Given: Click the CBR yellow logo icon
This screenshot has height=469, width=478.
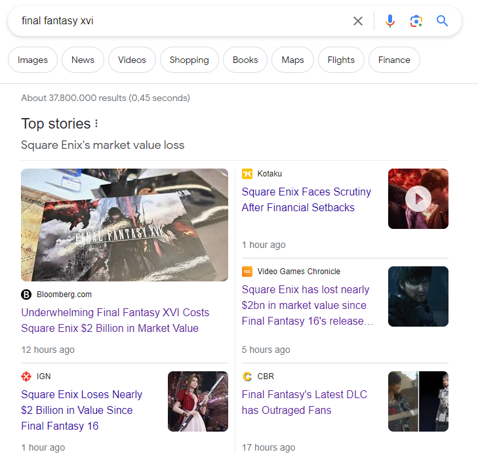Looking at the screenshot, I should pos(247,377).
